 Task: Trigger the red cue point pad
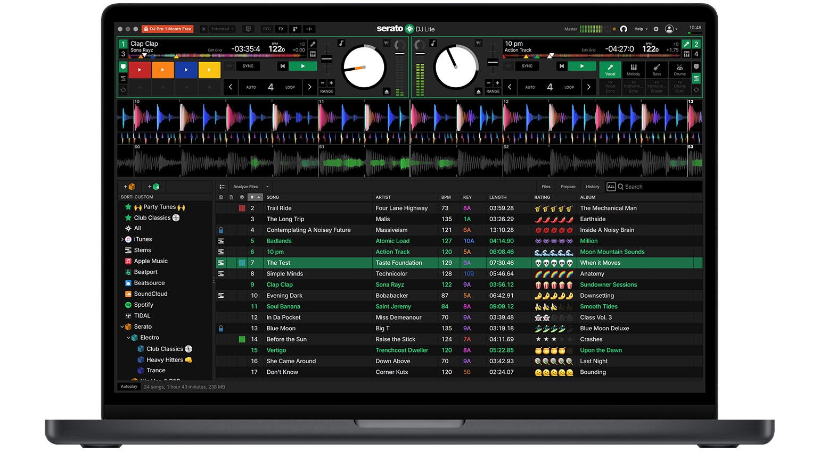140,70
